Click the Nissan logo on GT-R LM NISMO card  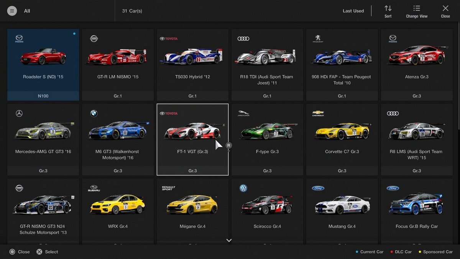click(94, 38)
